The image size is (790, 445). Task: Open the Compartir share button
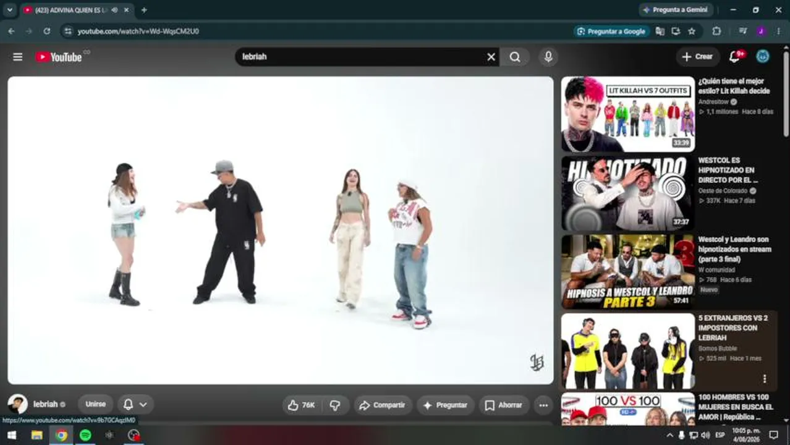click(383, 405)
